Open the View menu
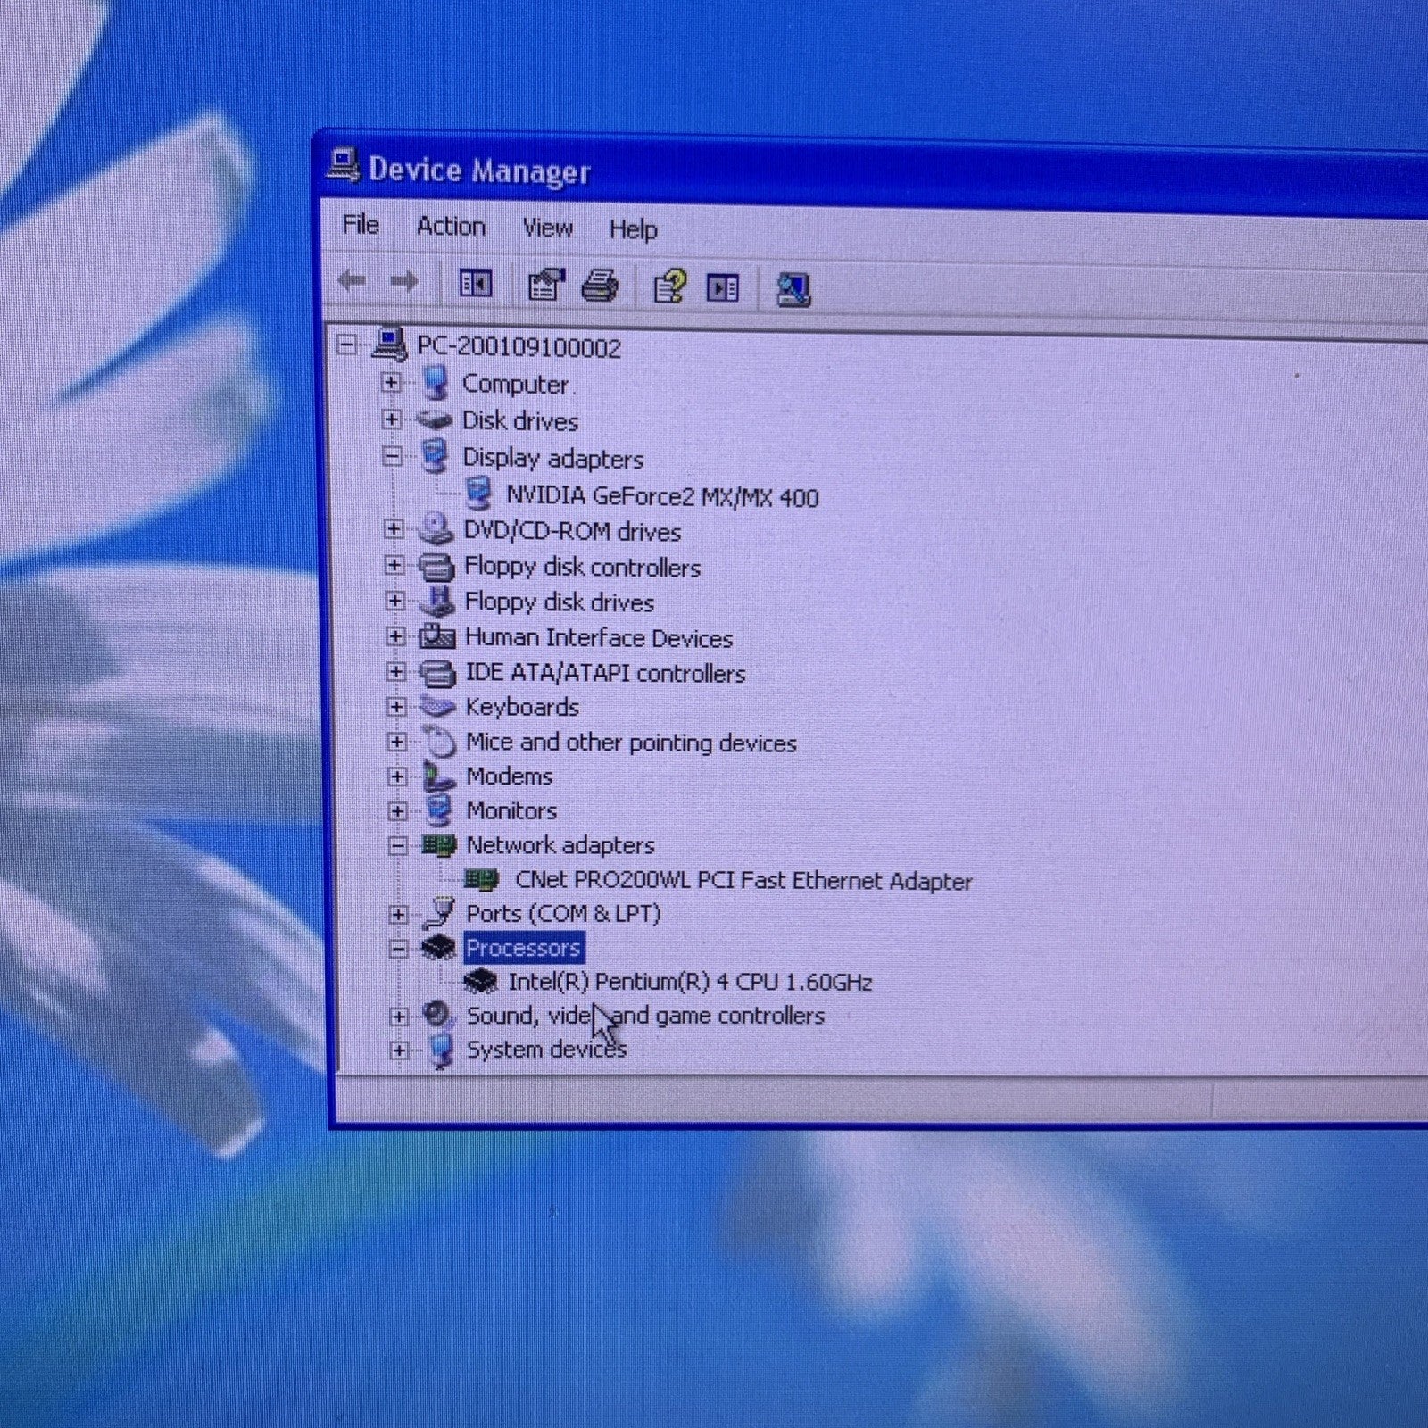 547,228
